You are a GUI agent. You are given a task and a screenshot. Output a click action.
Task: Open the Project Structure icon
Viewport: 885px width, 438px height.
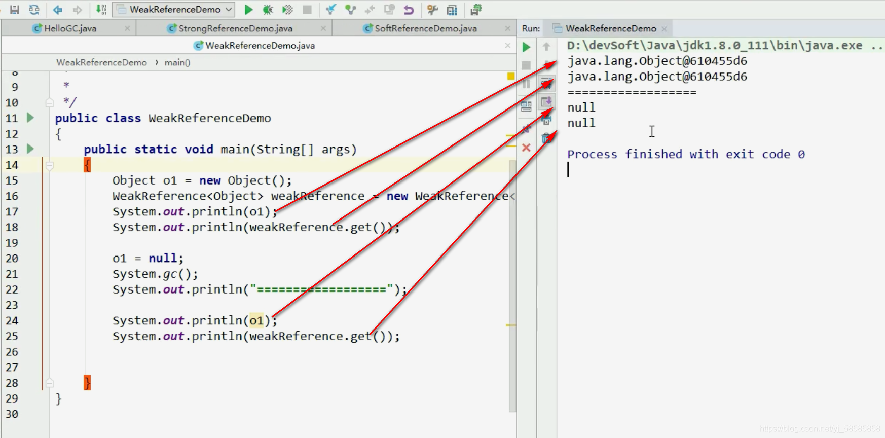(452, 10)
